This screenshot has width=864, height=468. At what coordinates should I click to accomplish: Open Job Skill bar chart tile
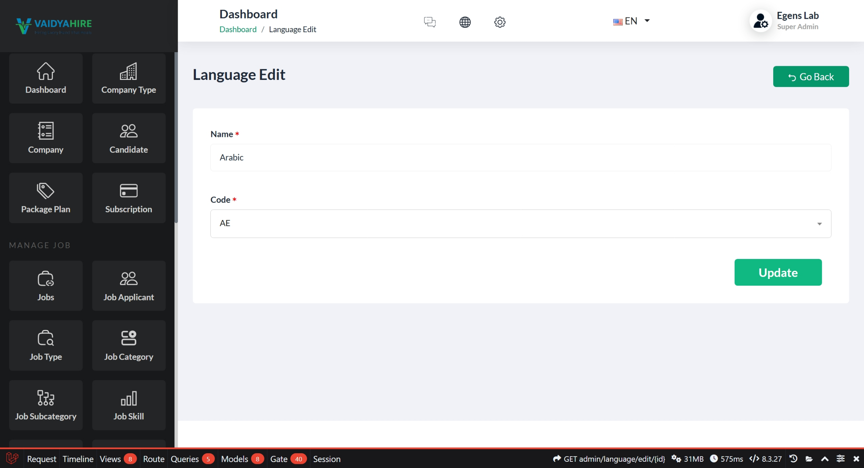pyautogui.click(x=129, y=405)
